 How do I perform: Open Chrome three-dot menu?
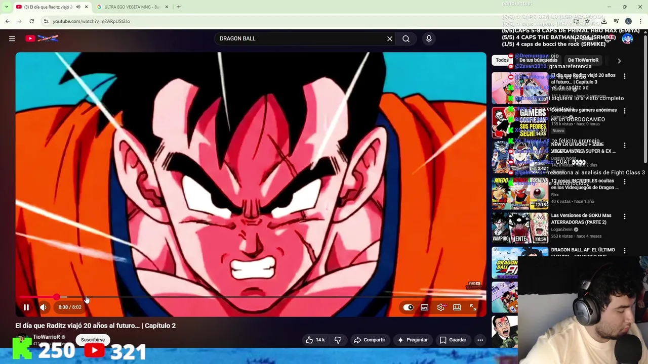[x=641, y=21]
